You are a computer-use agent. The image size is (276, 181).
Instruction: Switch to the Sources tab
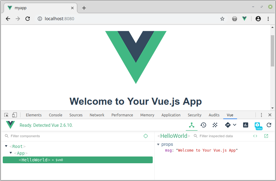point(76,115)
